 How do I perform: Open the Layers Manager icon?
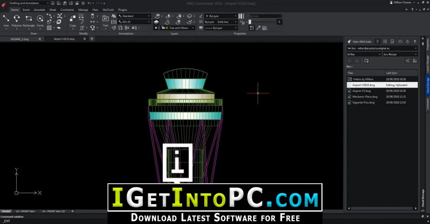click(156, 22)
